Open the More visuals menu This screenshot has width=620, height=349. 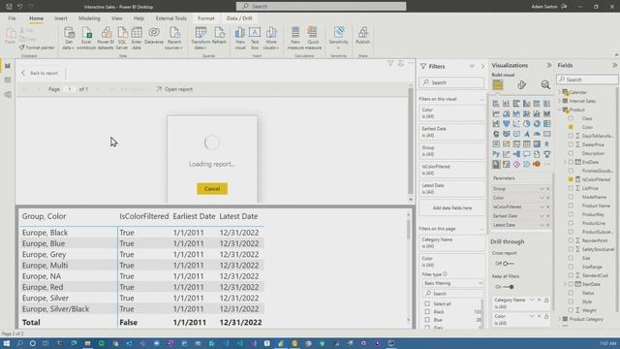[271, 39]
